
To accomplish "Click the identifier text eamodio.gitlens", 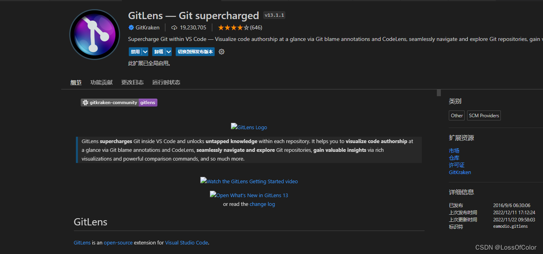I will coord(510,227).
